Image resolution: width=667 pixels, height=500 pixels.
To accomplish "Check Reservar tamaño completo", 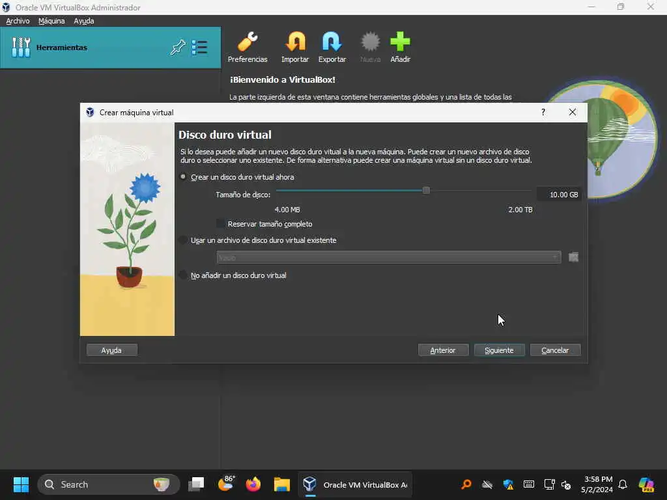I will 220,224.
